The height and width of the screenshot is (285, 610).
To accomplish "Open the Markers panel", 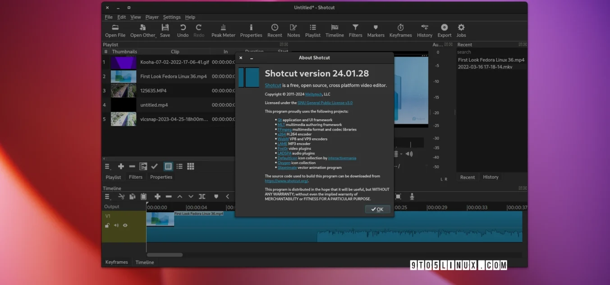I will click(376, 31).
